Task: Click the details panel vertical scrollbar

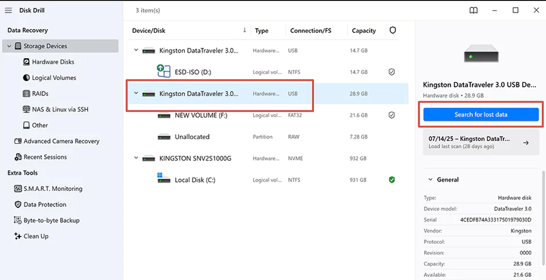Action: tap(542, 219)
